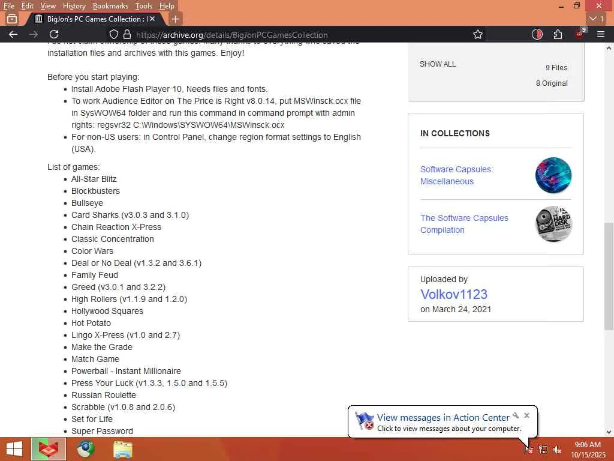Click the page vertical scrollbar thumb
614x461 pixels.
609,276
